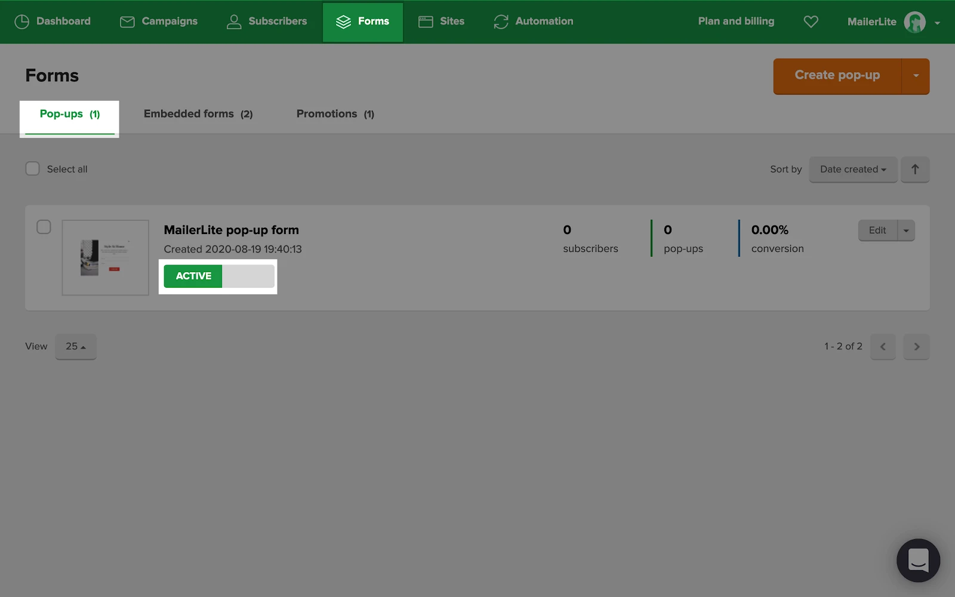The height and width of the screenshot is (597, 955).
Task: Open the Date created sort dropdown
Action: point(852,170)
